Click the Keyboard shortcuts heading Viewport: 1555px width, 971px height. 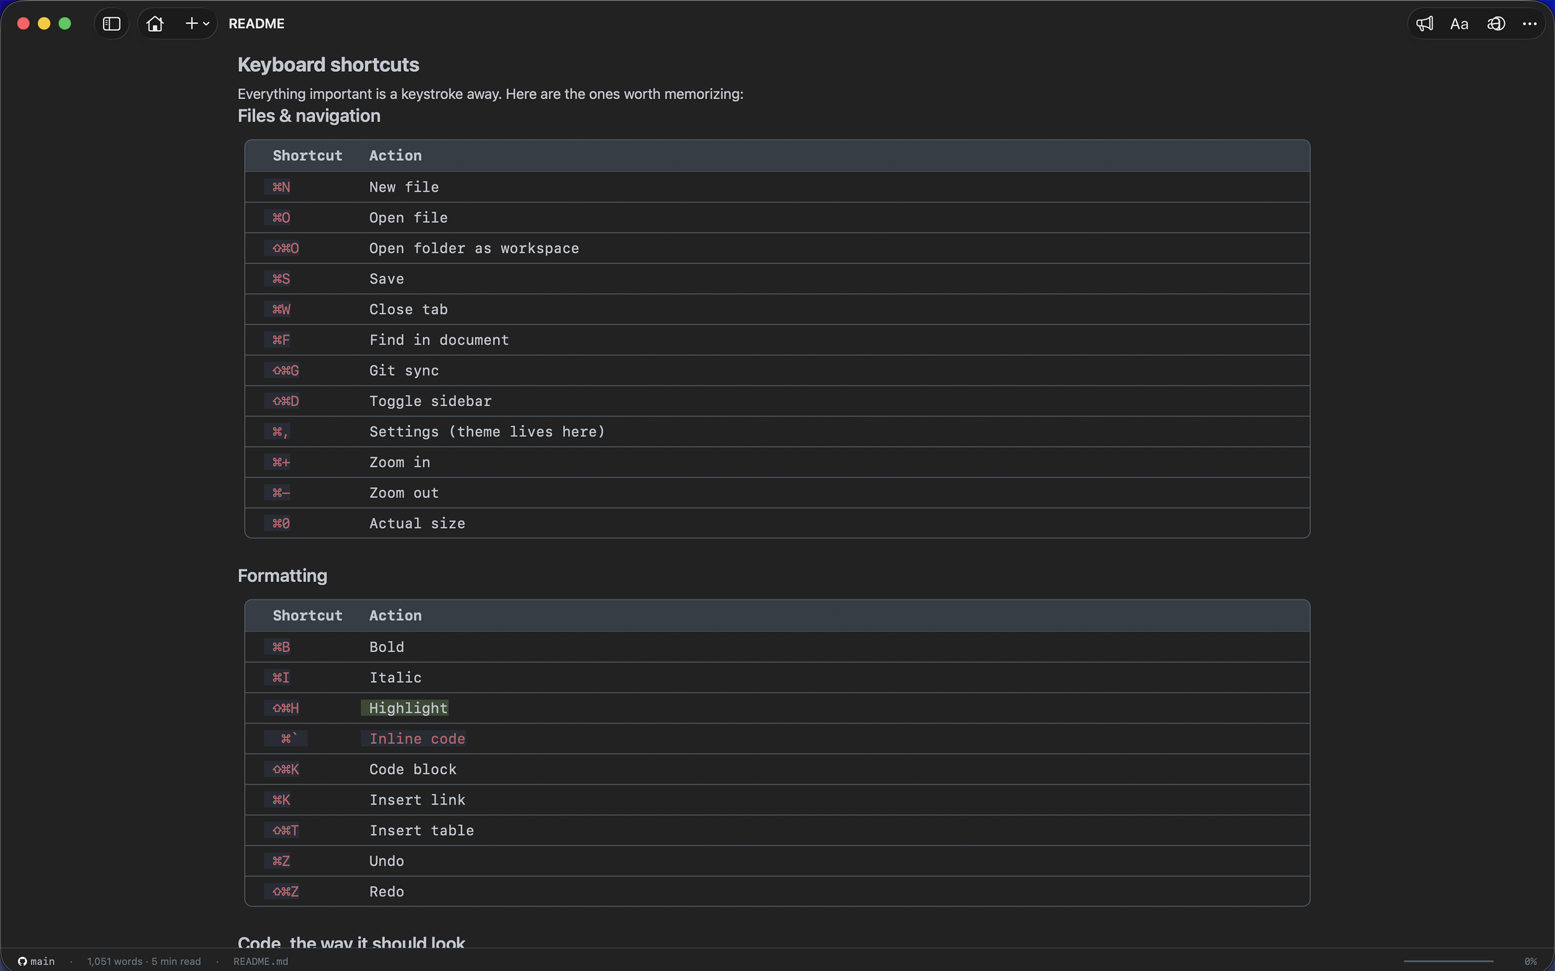[328, 65]
